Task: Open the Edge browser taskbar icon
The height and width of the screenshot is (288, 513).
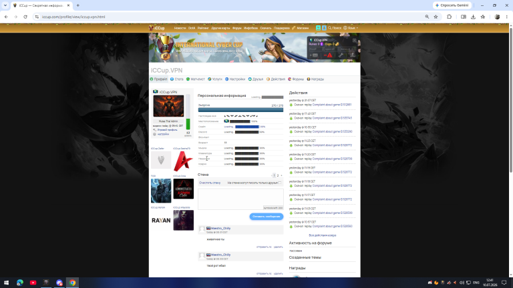Action: 20,283
